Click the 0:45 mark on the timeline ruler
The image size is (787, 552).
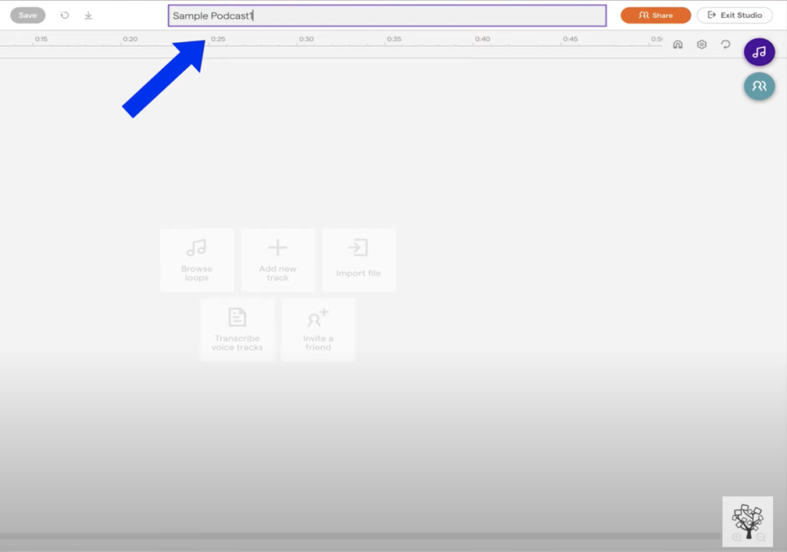click(570, 40)
